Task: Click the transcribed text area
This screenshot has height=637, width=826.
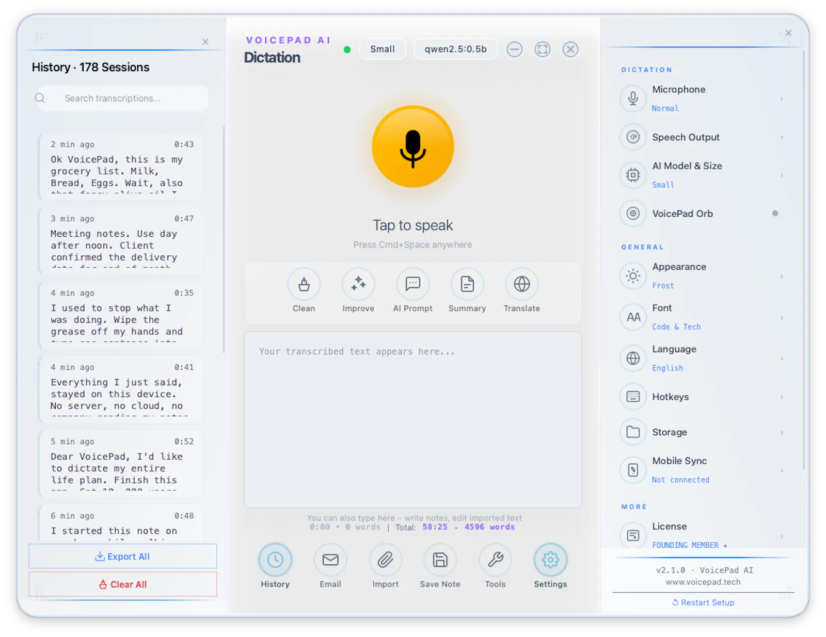Action: click(412, 419)
